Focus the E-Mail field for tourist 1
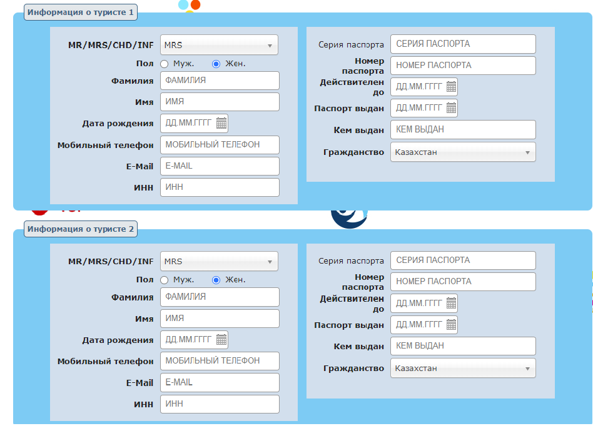The image size is (593, 426). click(x=219, y=166)
